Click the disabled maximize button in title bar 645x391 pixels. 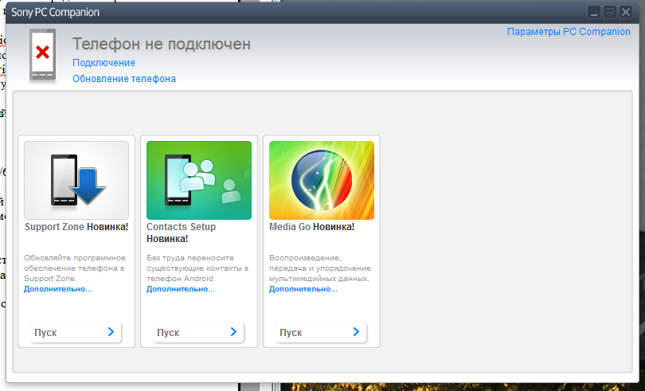click(610, 13)
